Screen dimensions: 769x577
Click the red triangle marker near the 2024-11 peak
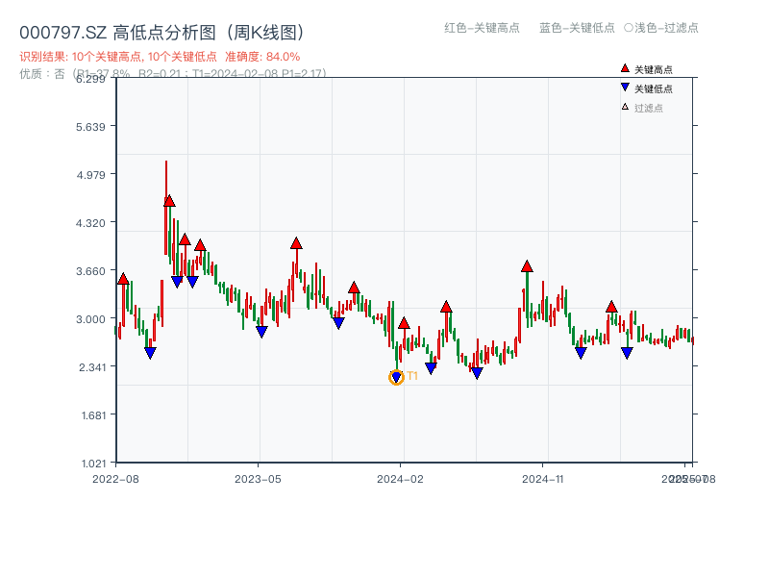coord(527,266)
